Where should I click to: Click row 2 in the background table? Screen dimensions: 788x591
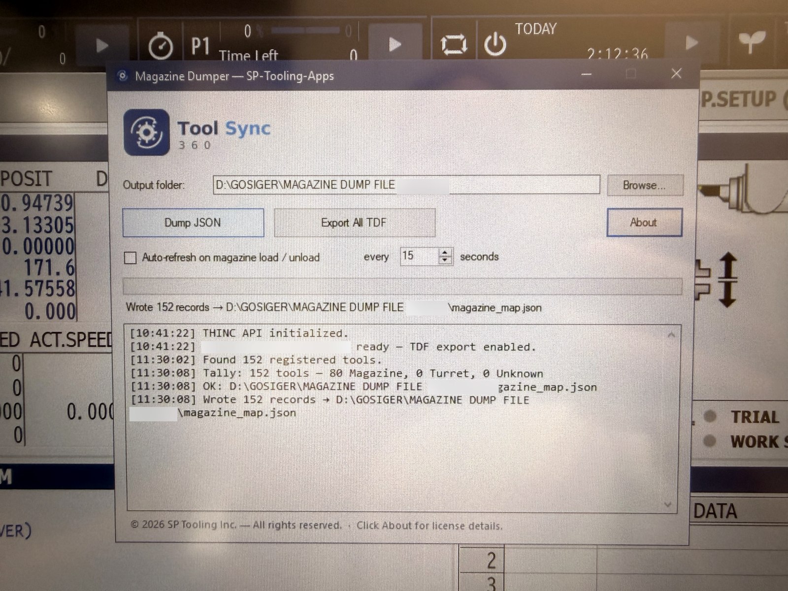click(x=491, y=561)
